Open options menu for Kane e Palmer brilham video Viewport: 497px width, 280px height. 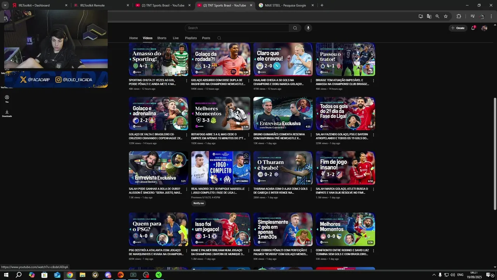(x=249, y=251)
